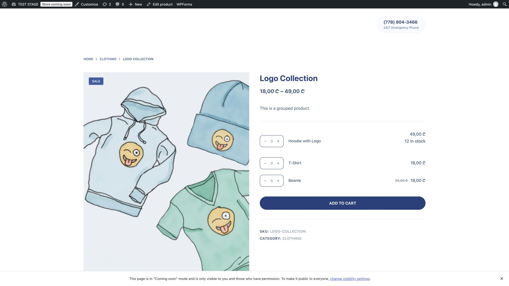Focus the Hoodie with Logo quantity field
Viewport: 509px width, 286px height.
point(271,141)
